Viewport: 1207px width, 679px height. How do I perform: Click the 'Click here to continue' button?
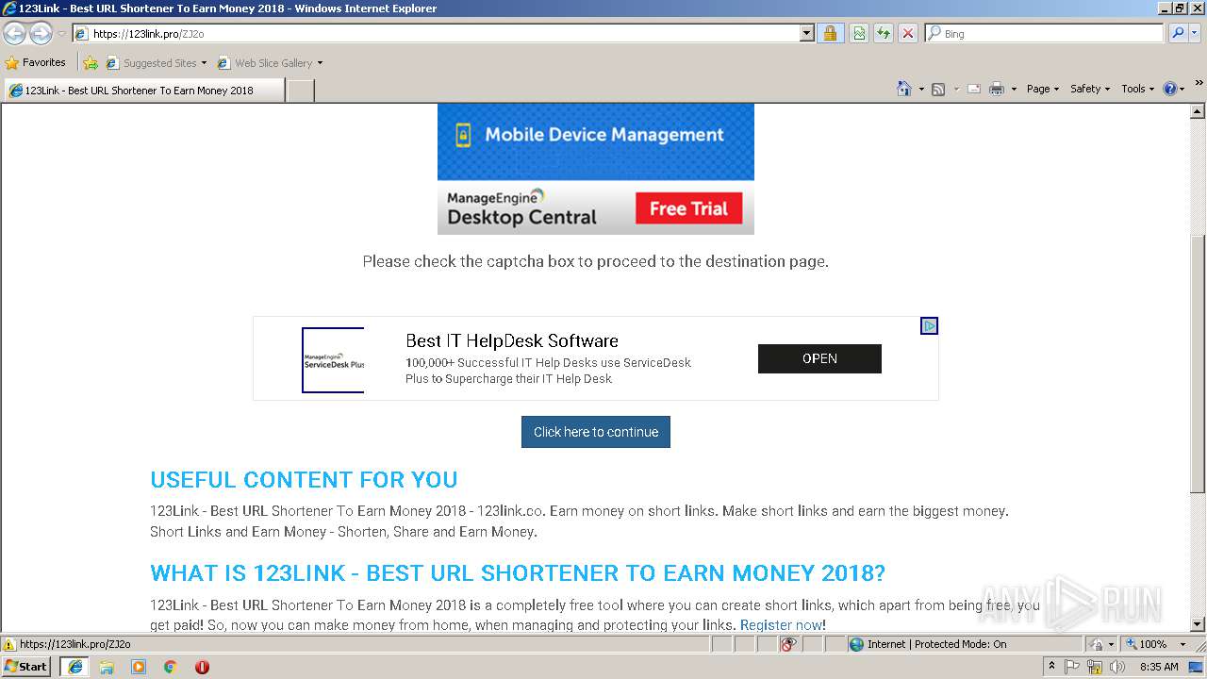[x=596, y=432]
